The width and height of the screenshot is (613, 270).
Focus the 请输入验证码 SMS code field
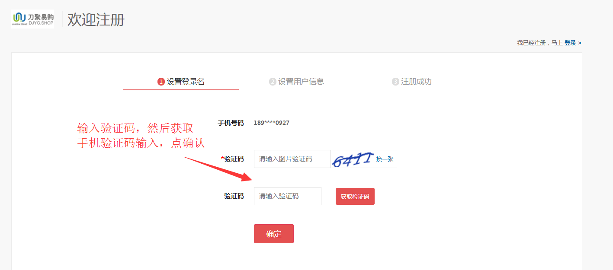(288, 196)
